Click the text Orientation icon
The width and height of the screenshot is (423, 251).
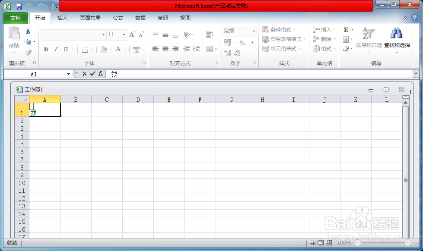coord(187,35)
